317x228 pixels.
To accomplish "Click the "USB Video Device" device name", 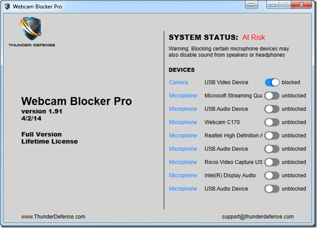I will 226,83.
